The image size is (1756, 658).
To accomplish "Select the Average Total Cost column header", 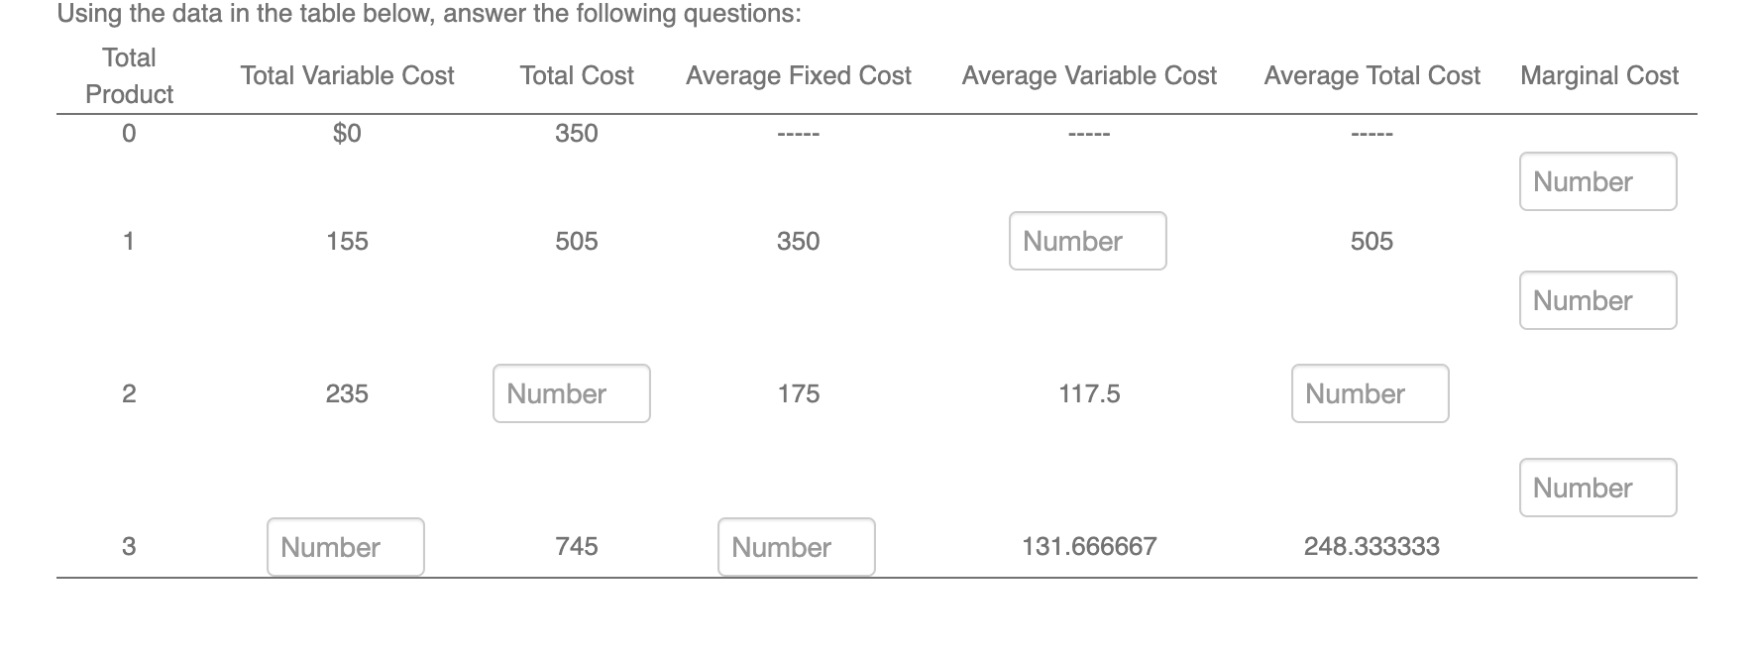I will [x=1372, y=75].
